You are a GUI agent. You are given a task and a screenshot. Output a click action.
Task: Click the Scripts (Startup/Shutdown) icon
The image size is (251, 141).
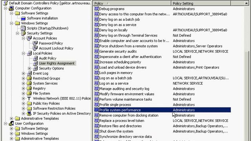[x=23, y=28]
